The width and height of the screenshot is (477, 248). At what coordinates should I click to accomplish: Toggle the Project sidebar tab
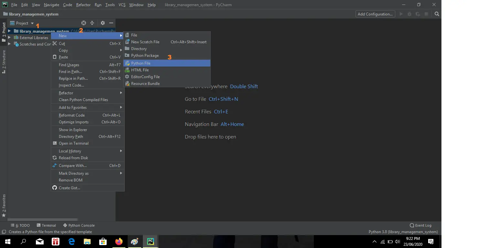point(4,32)
